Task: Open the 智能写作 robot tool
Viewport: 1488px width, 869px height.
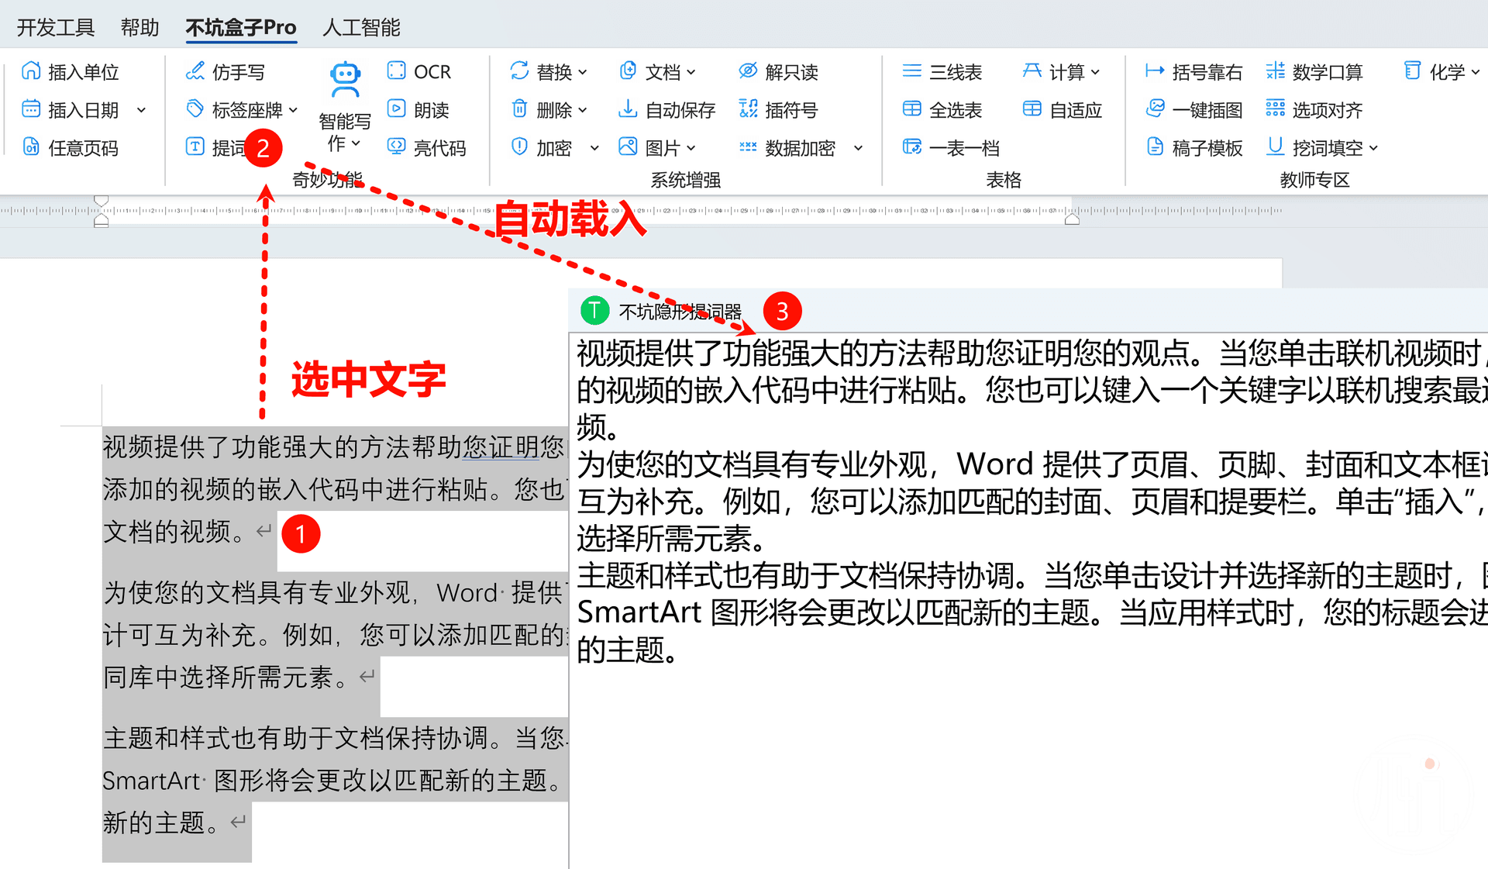Action: (345, 107)
